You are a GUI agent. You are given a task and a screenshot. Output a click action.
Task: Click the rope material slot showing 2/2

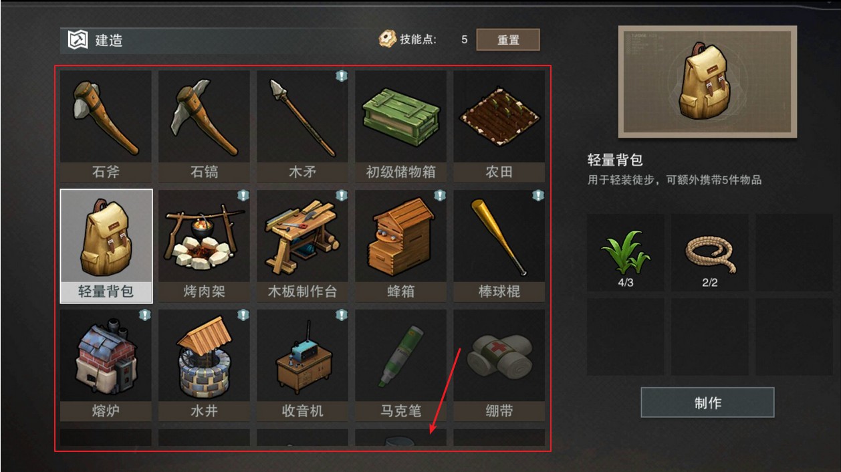coord(710,253)
